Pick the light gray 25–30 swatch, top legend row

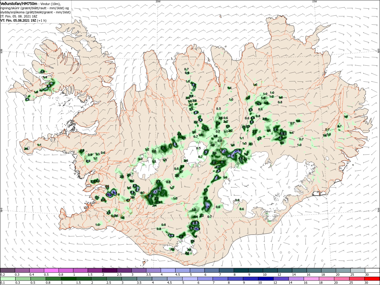click(x=358, y=270)
